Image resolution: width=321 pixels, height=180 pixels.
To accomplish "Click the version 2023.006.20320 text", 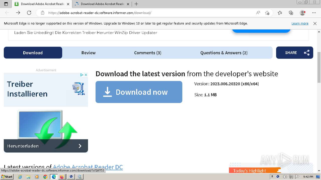I will click(226, 84).
